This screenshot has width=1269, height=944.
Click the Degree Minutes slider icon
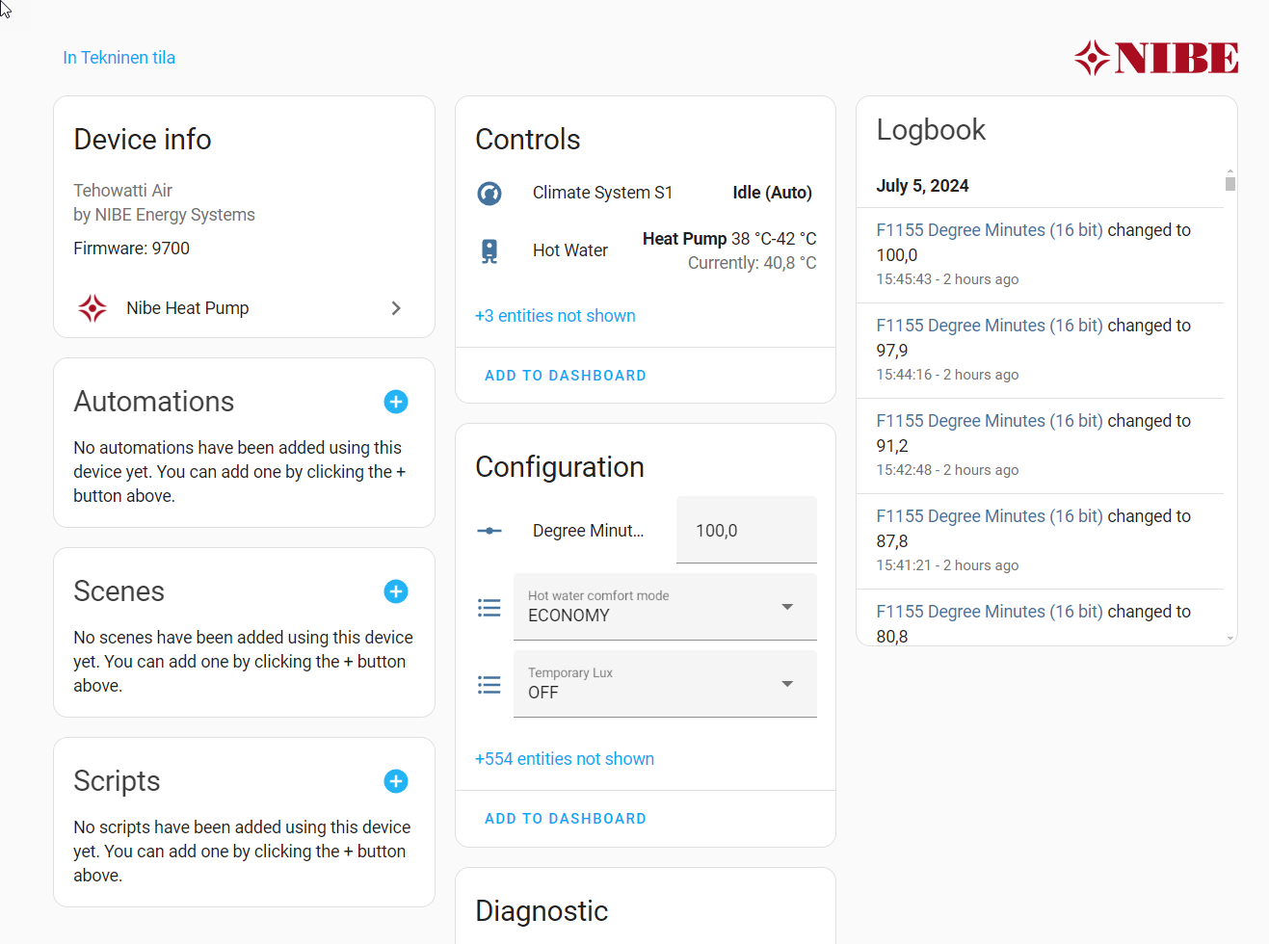(x=489, y=531)
